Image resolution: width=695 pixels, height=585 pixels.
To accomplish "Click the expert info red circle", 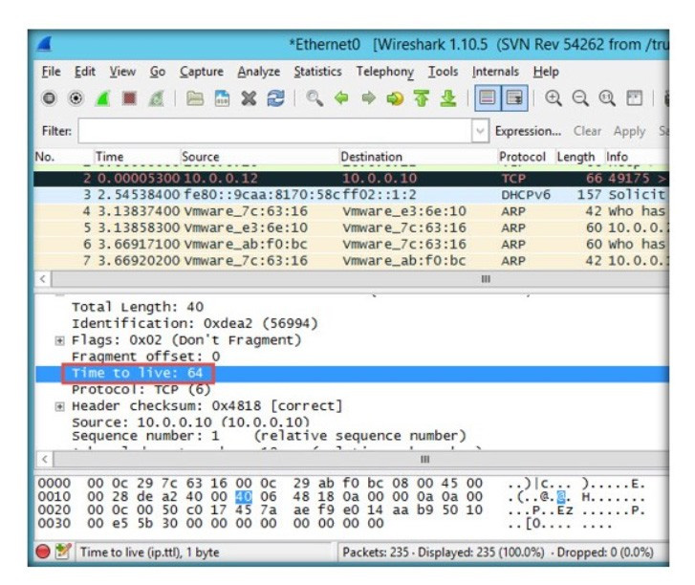I will click(x=43, y=552).
